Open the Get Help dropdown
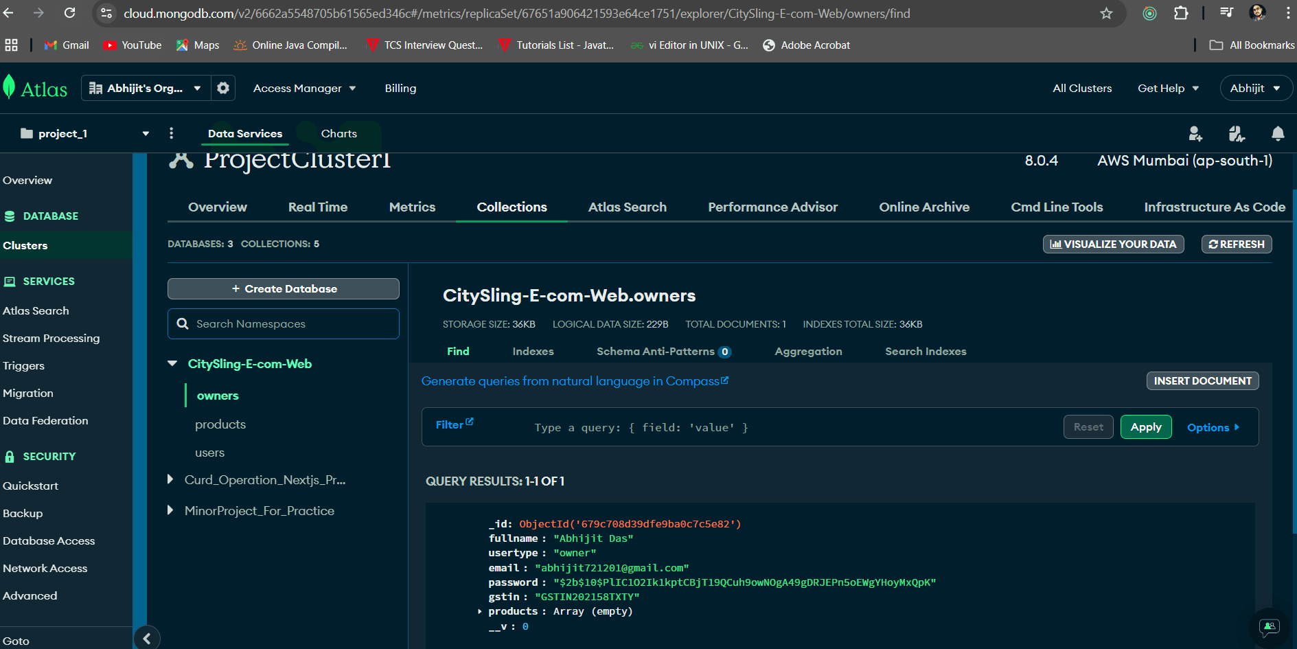This screenshot has width=1297, height=649. [1168, 88]
